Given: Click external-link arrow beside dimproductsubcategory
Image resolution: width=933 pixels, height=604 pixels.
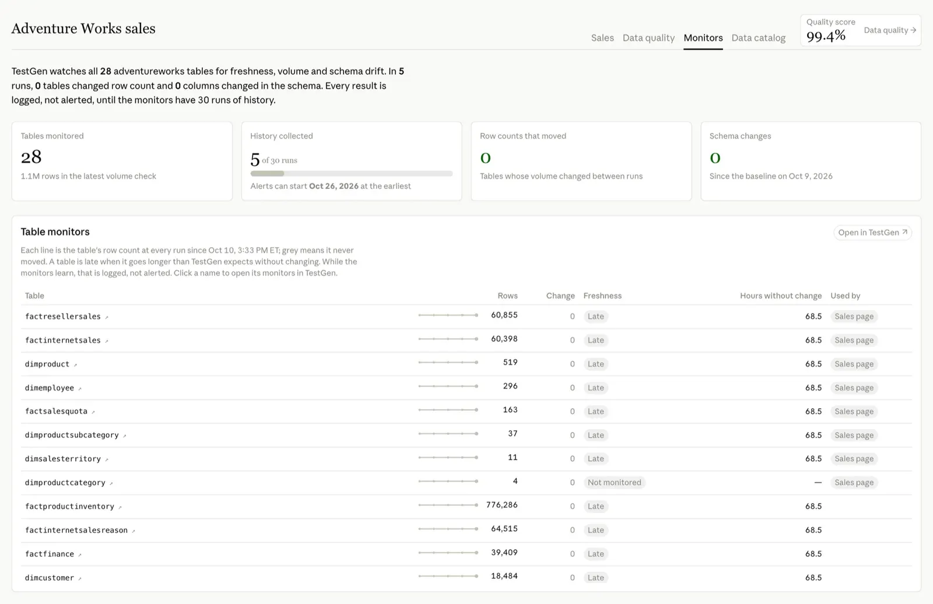Looking at the screenshot, I should (x=125, y=436).
